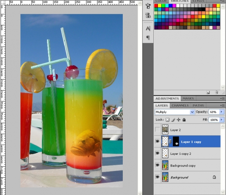This screenshot has height=195, width=226.
Task: Switch to the Layers tab
Action: click(x=162, y=106)
